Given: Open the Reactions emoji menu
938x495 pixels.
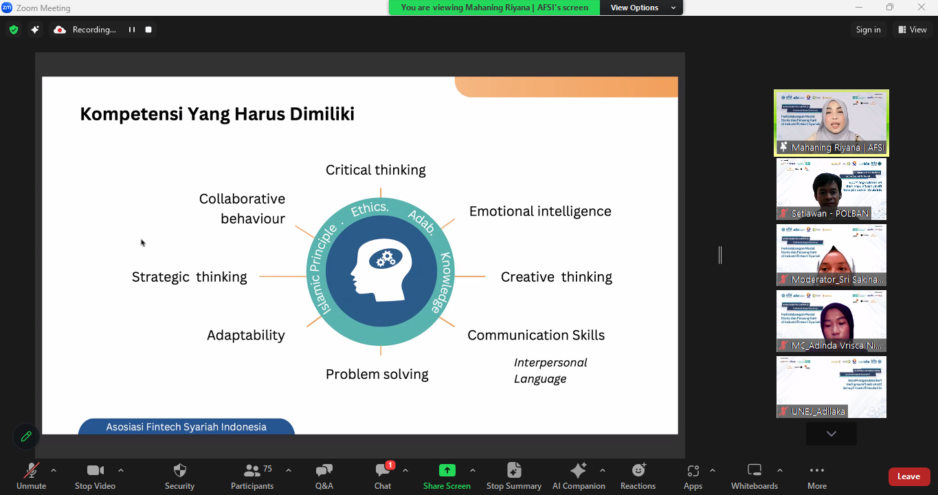Looking at the screenshot, I should pyautogui.click(x=638, y=476).
